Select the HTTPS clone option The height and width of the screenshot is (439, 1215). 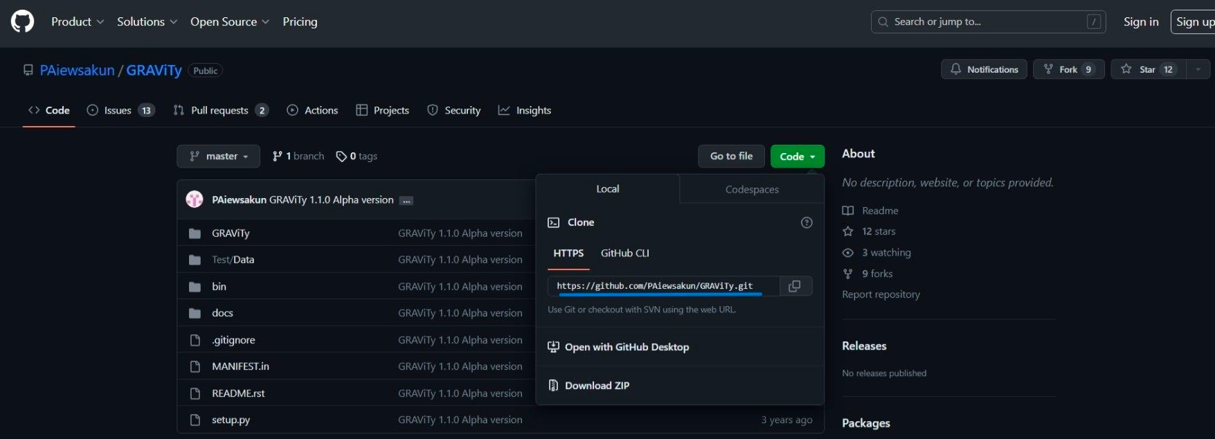pyautogui.click(x=568, y=253)
